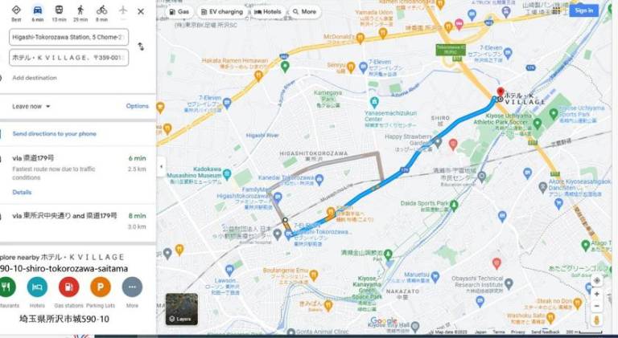
Task: Click the Restaurants nearby icon
Action: coord(6,287)
